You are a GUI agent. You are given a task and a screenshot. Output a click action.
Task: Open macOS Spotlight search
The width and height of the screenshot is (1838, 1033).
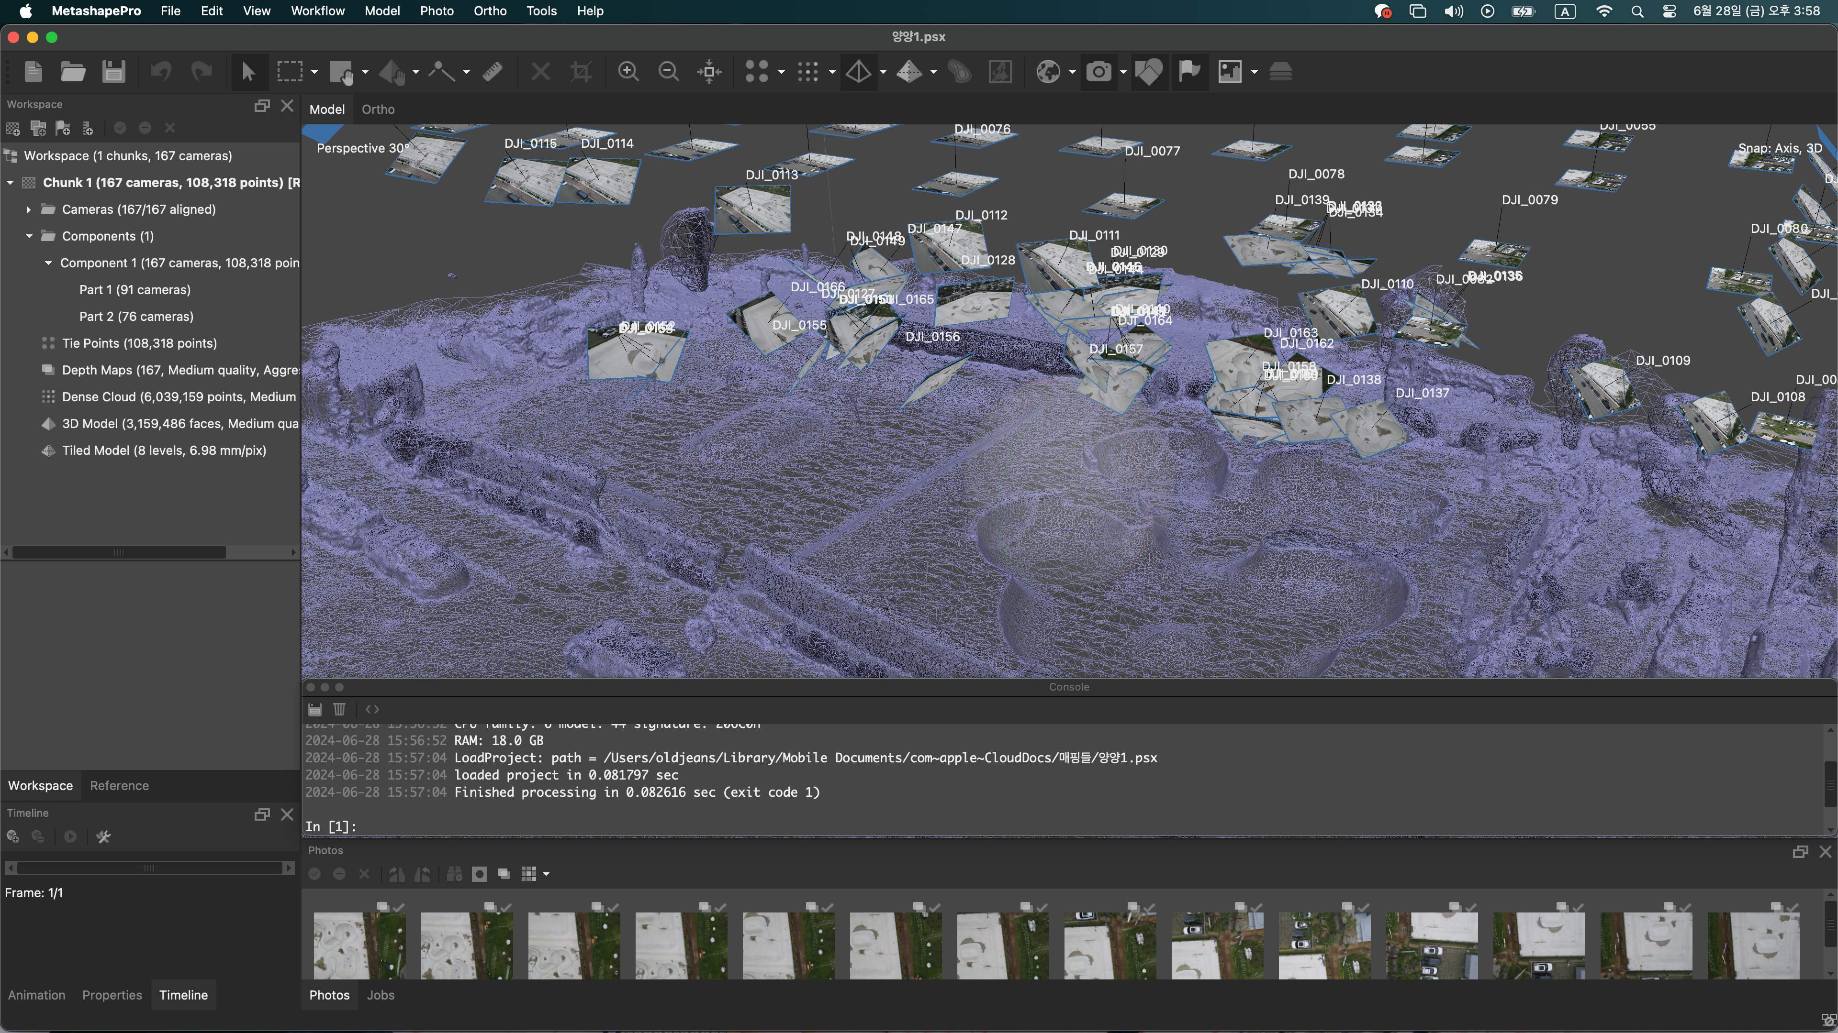(x=1637, y=11)
